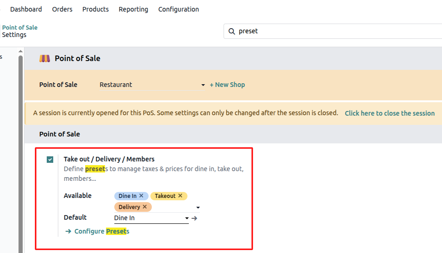Open the Orders menu
The width and height of the screenshot is (442, 253).
(x=62, y=9)
